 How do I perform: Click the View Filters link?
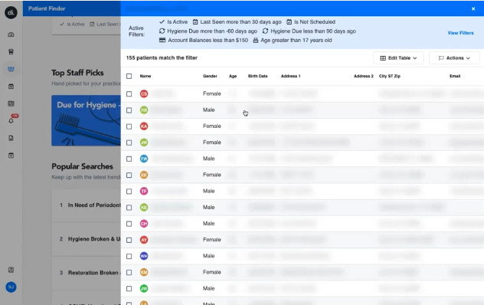click(460, 33)
